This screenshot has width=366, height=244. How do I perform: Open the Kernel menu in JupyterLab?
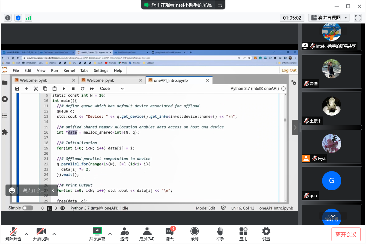(69, 70)
